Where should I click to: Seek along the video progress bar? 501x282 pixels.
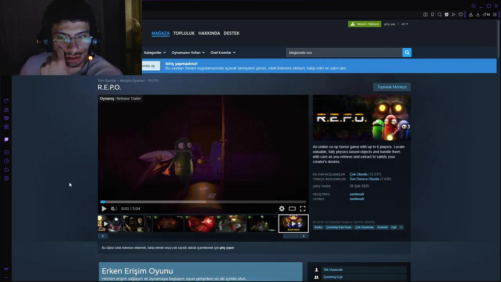pyautogui.click(x=203, y=202)
